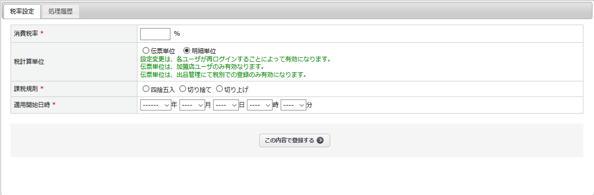
Task: Open the 日 (day) dropdown
Action: [x=226, y=105]
